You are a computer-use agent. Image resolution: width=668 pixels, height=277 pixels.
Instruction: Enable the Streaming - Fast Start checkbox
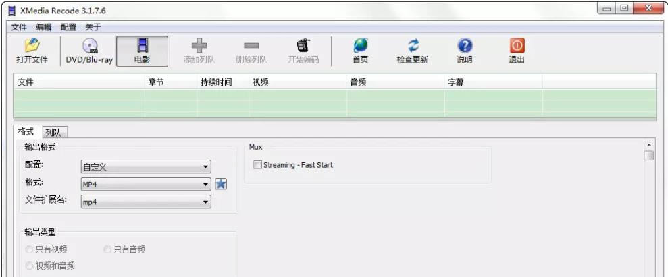(x=257, y=165)
